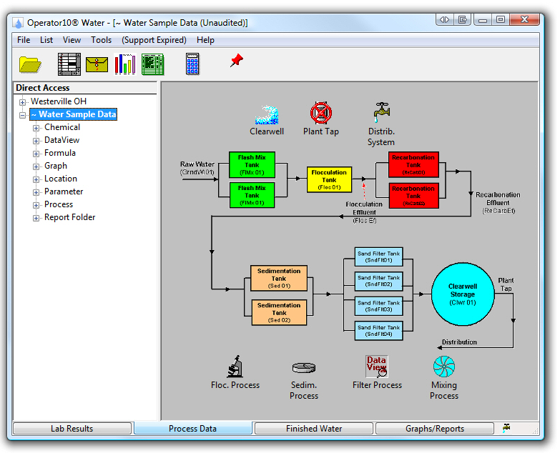The width and height of the screenshot is (560, 453).
Task: Click the red pushpin icon
Action: [x=237, y=60]
